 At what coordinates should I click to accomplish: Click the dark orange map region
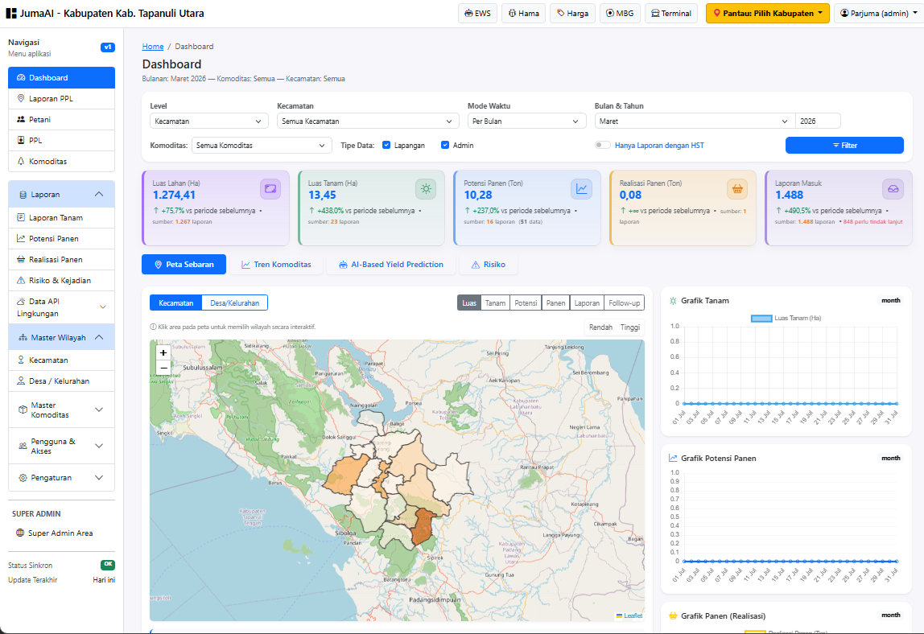pyautogui.click(x=423, y=527)
